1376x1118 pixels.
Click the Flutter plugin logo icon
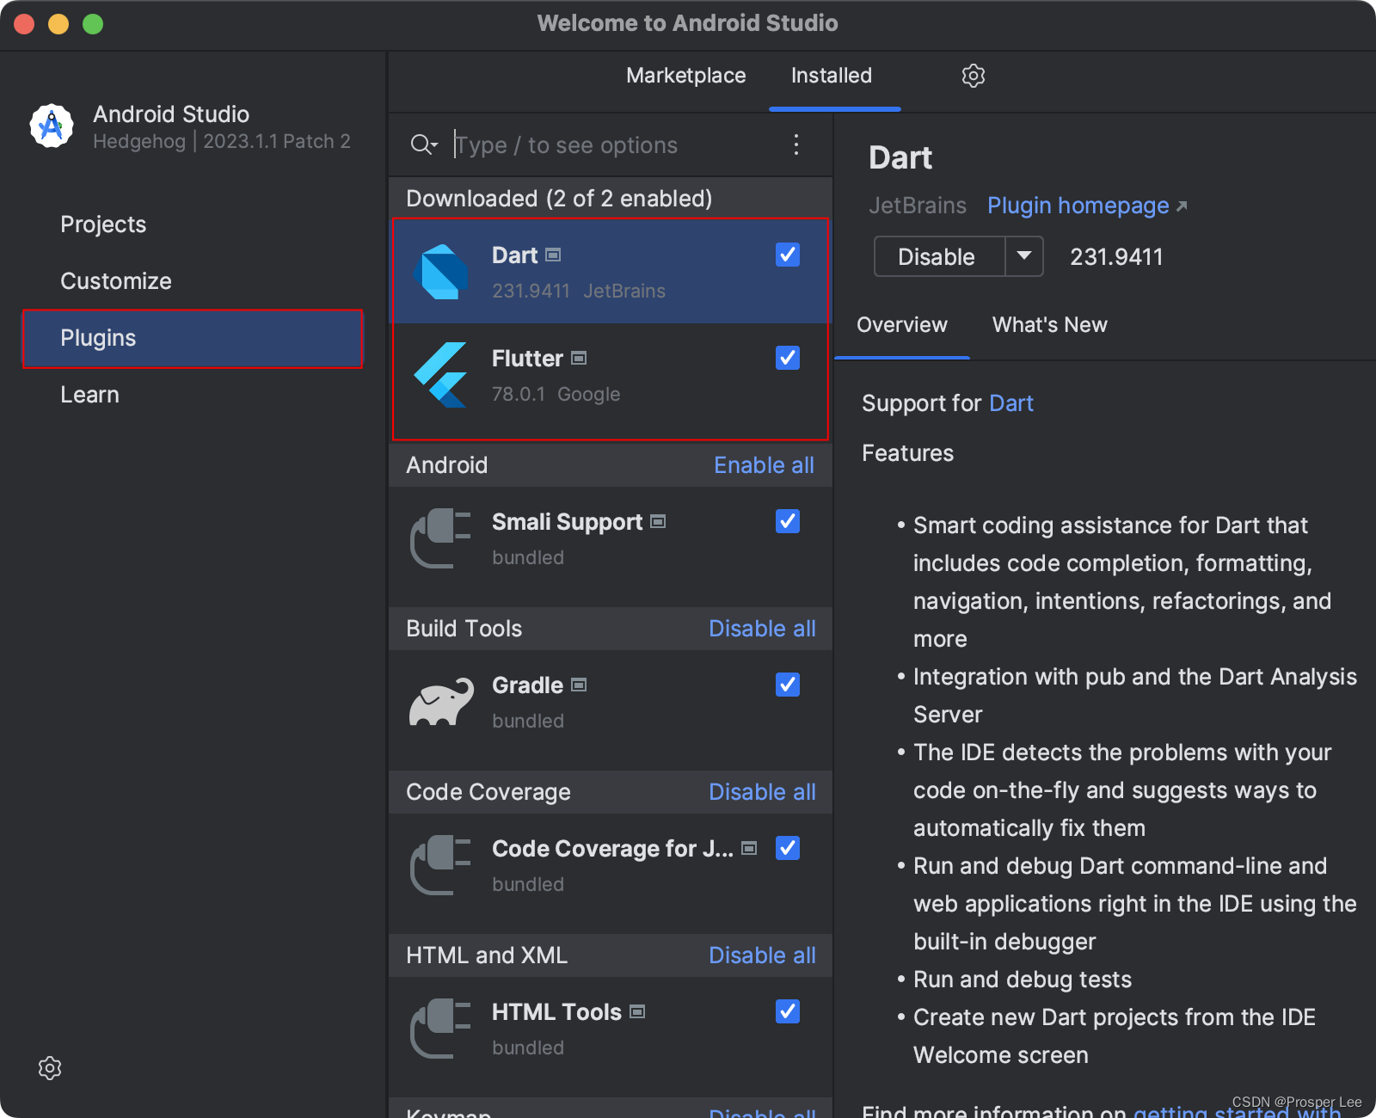click(x=440, y=375)
